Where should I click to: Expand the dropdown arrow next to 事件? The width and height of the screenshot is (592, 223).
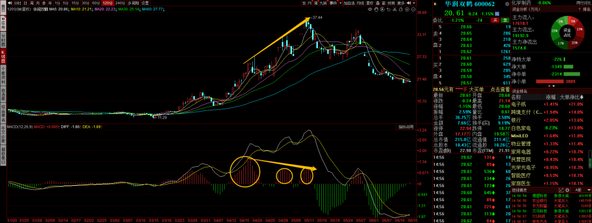(x=340, y=3)
